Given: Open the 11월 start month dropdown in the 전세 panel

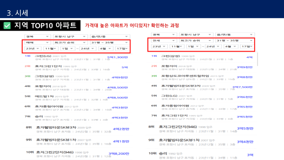Looking at the screenshot, I should (x=177, y=46).
